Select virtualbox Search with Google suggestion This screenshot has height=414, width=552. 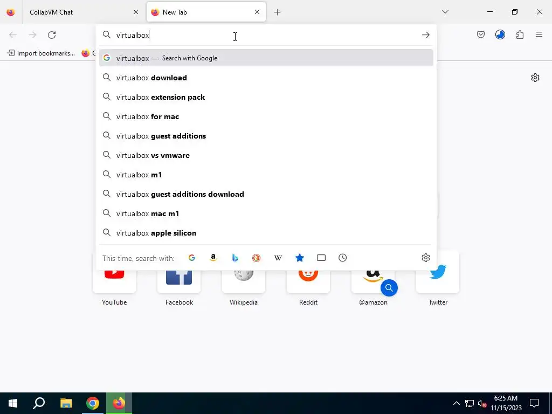click(266, 58)
